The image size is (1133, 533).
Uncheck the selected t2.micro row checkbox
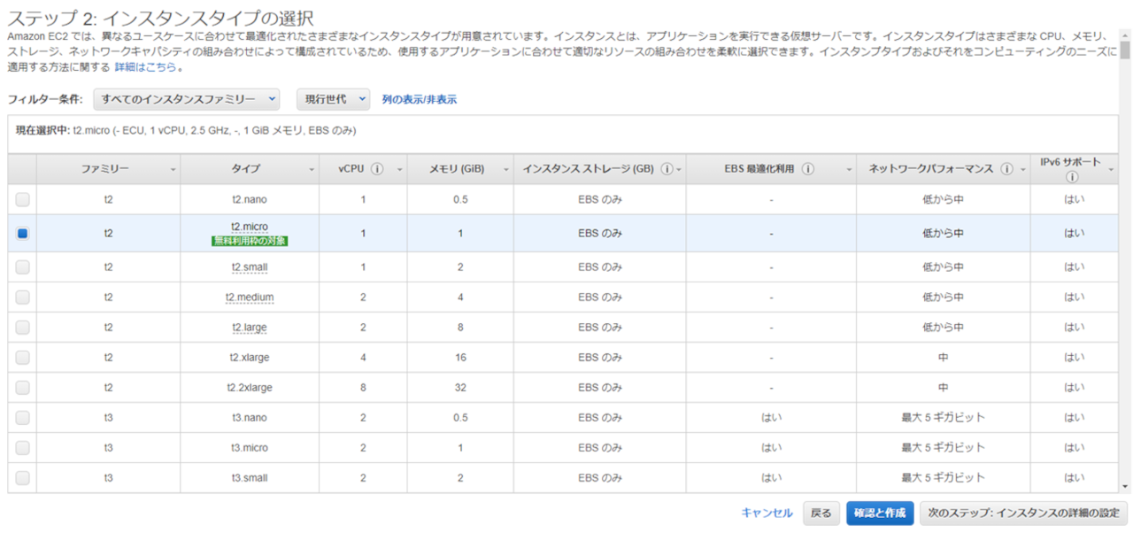point(22,234)
